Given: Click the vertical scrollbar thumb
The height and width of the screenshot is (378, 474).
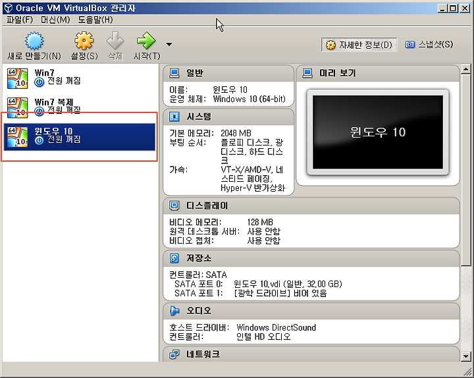Looking at the screenshot, I should [x=466, y=171].
